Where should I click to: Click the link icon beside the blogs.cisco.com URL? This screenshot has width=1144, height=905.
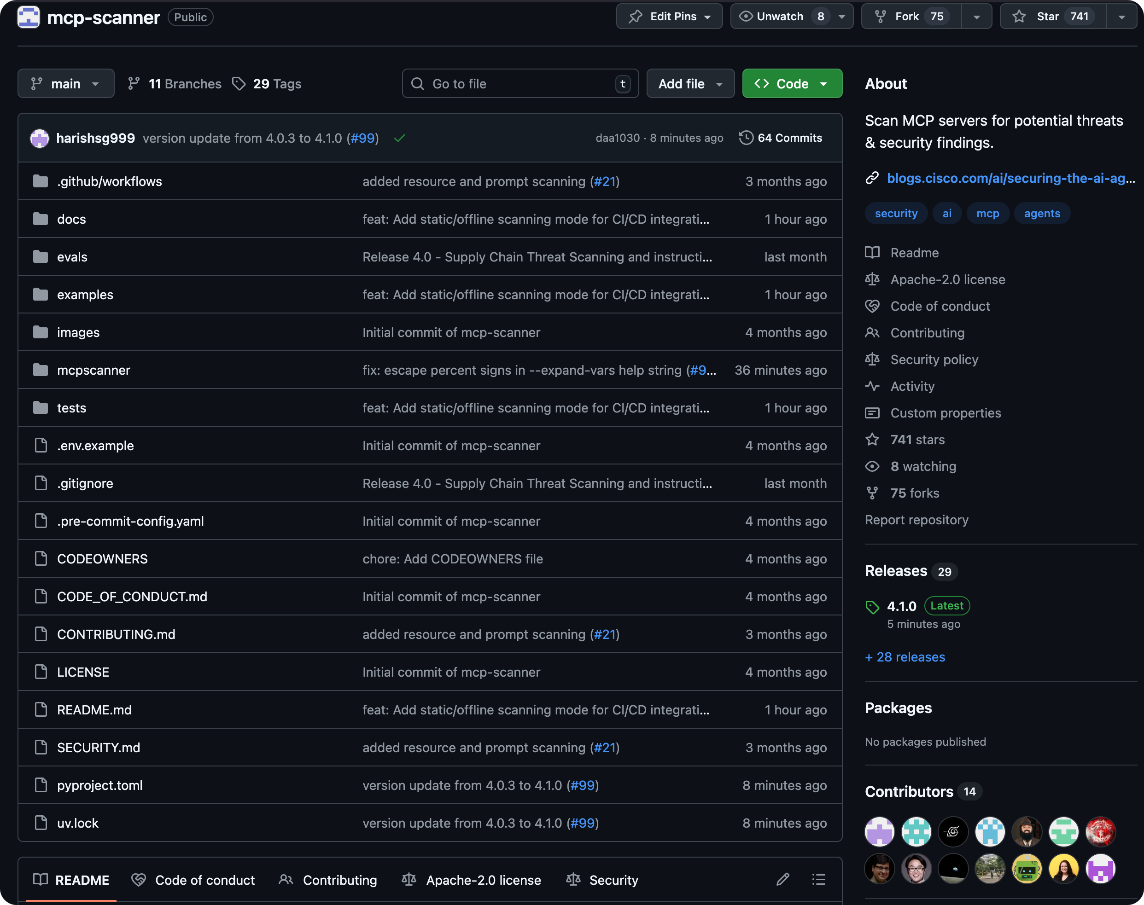click(x=872, y=178)
